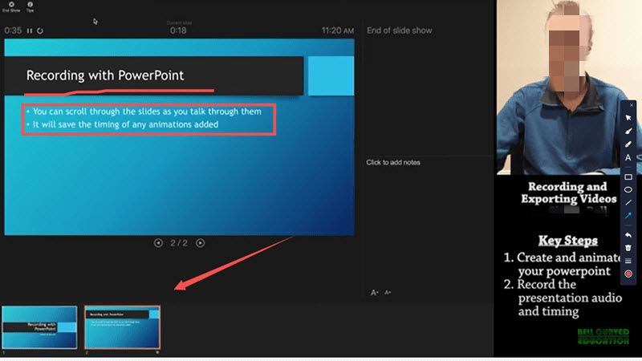Select the text annotation tool
This screenshot has width=642, height=361.
628,157
